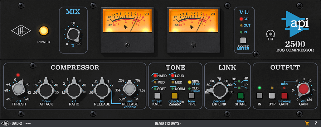Click the RELEASE variable knob

(x=129, y=89)
